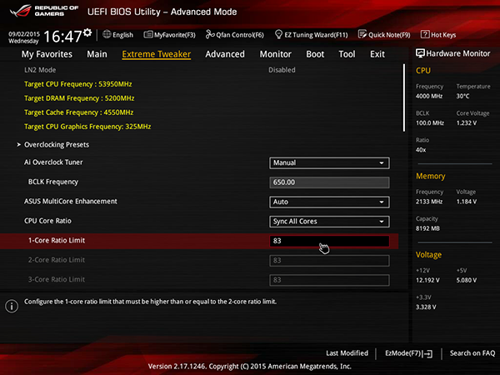This screenshot has height=375, width=500.
Task: Switch to EzMode(F7) label
Action: pos(403,353)
